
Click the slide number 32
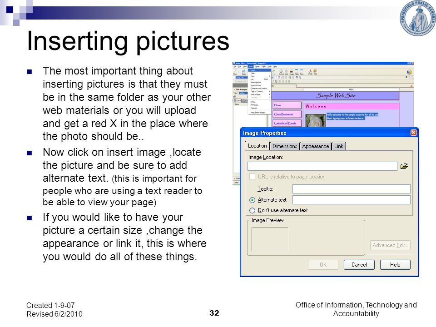pos(214,313)
